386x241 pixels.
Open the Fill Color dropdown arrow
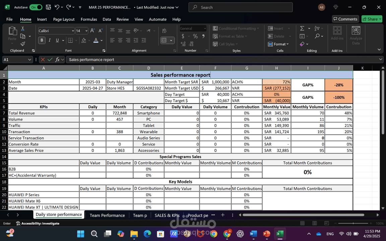pyautogui.click(x=89, y=40)
